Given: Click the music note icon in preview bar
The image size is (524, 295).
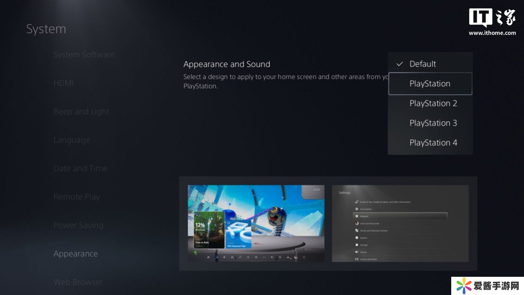Looking at the screenshot, I should coord(240,257).
